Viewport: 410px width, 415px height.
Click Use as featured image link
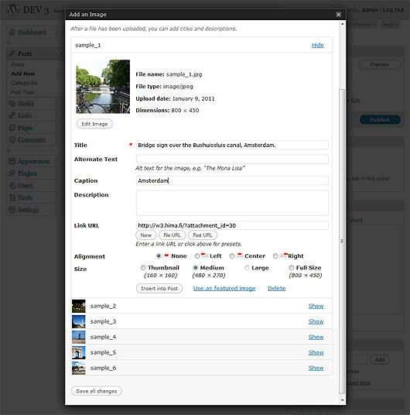coord(224,289)
